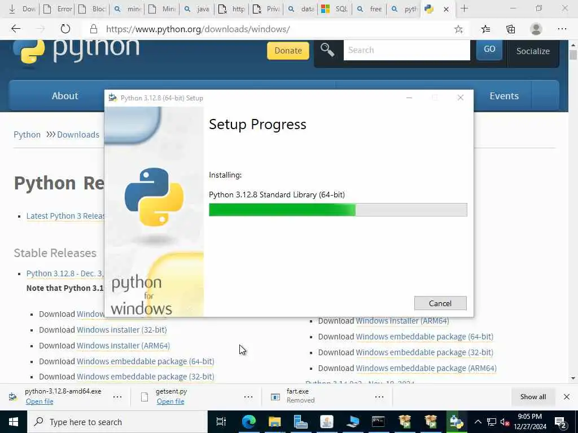Image resolution: width=578 pixels, height=433 pixels.
Task: Open File Explorer from the taskbar
Action: [275, 422]
